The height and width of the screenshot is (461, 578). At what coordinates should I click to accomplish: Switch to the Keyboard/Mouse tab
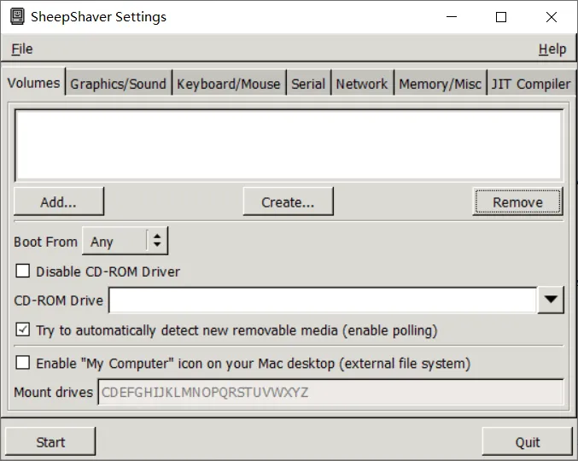[229, 84]
